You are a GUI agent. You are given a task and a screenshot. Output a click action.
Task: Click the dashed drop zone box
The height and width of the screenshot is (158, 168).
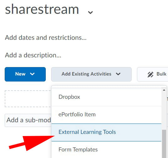pos(28,99)
